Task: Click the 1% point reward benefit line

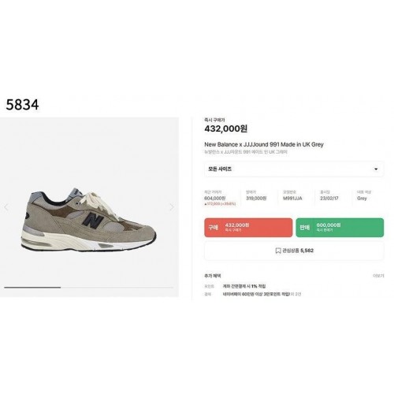Action: tap(244, 286)
